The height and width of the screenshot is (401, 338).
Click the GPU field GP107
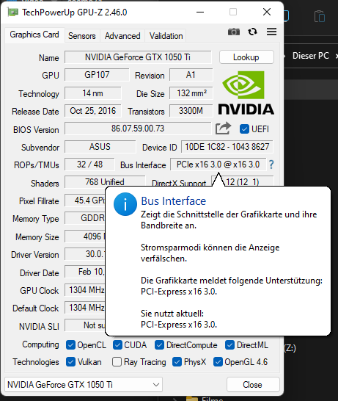click(x=97, y=75)
